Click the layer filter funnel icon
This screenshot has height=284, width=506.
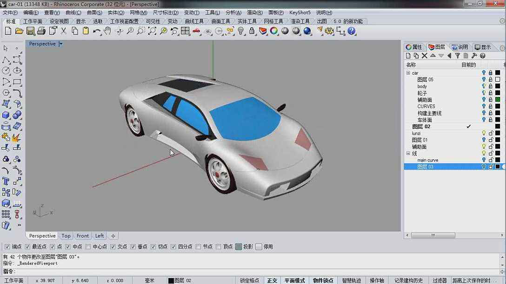pos(457,56)
